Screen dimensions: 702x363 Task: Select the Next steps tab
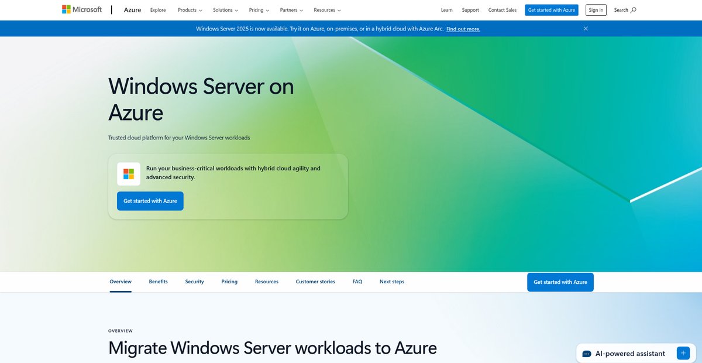pos(392,282)
